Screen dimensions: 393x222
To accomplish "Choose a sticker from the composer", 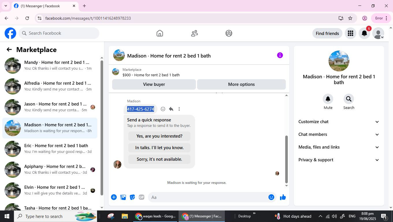I will pos(132,197).
